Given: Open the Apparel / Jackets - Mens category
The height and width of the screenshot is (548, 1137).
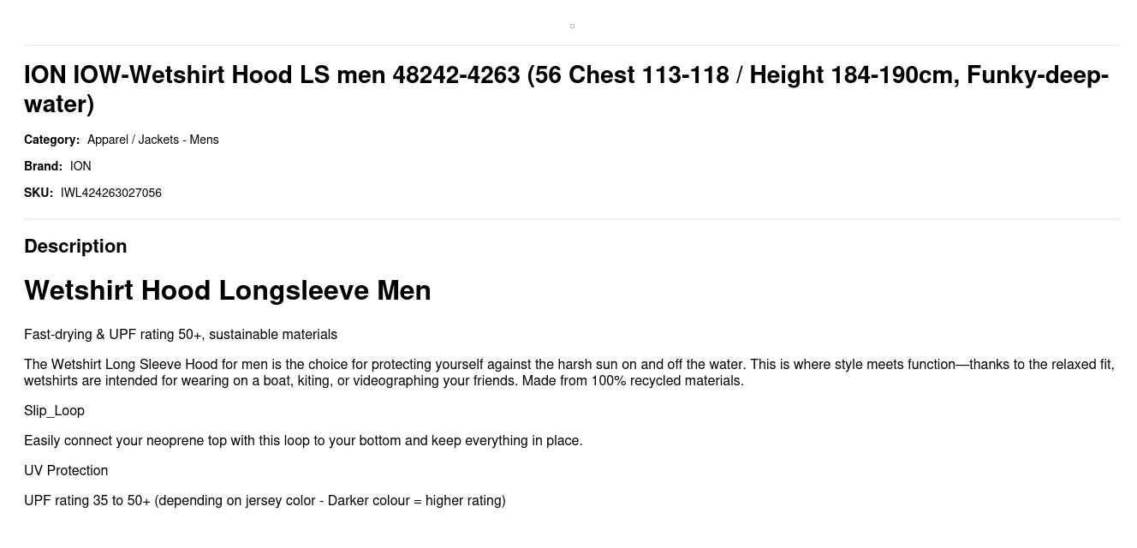Looking at the screenshot, I should coord(152,140).
